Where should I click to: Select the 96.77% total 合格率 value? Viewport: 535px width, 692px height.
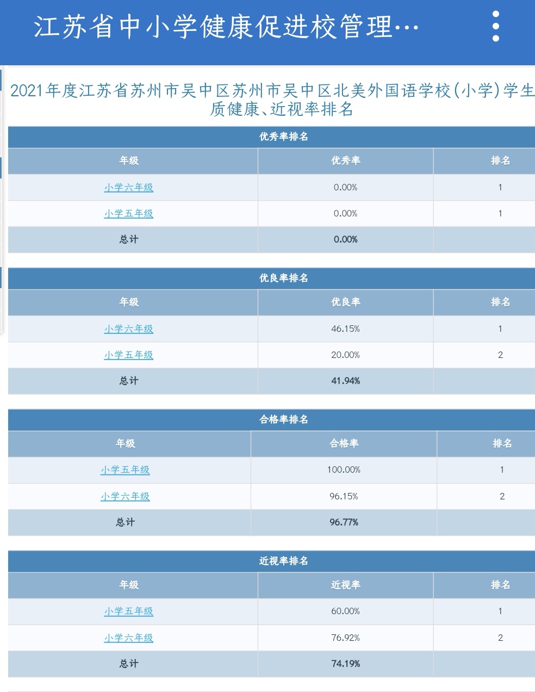click(344, 522)
